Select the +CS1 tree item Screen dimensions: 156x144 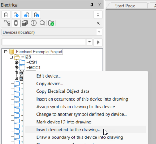pyautogui.click(x=32, y=62)
